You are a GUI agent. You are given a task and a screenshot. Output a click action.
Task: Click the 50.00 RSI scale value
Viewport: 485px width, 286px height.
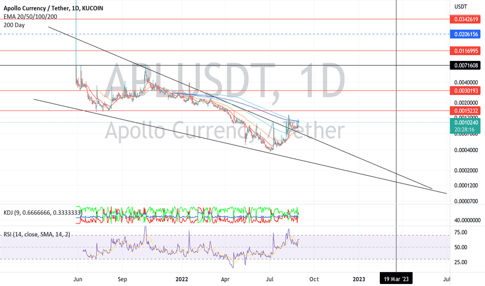tap(461, 248)
